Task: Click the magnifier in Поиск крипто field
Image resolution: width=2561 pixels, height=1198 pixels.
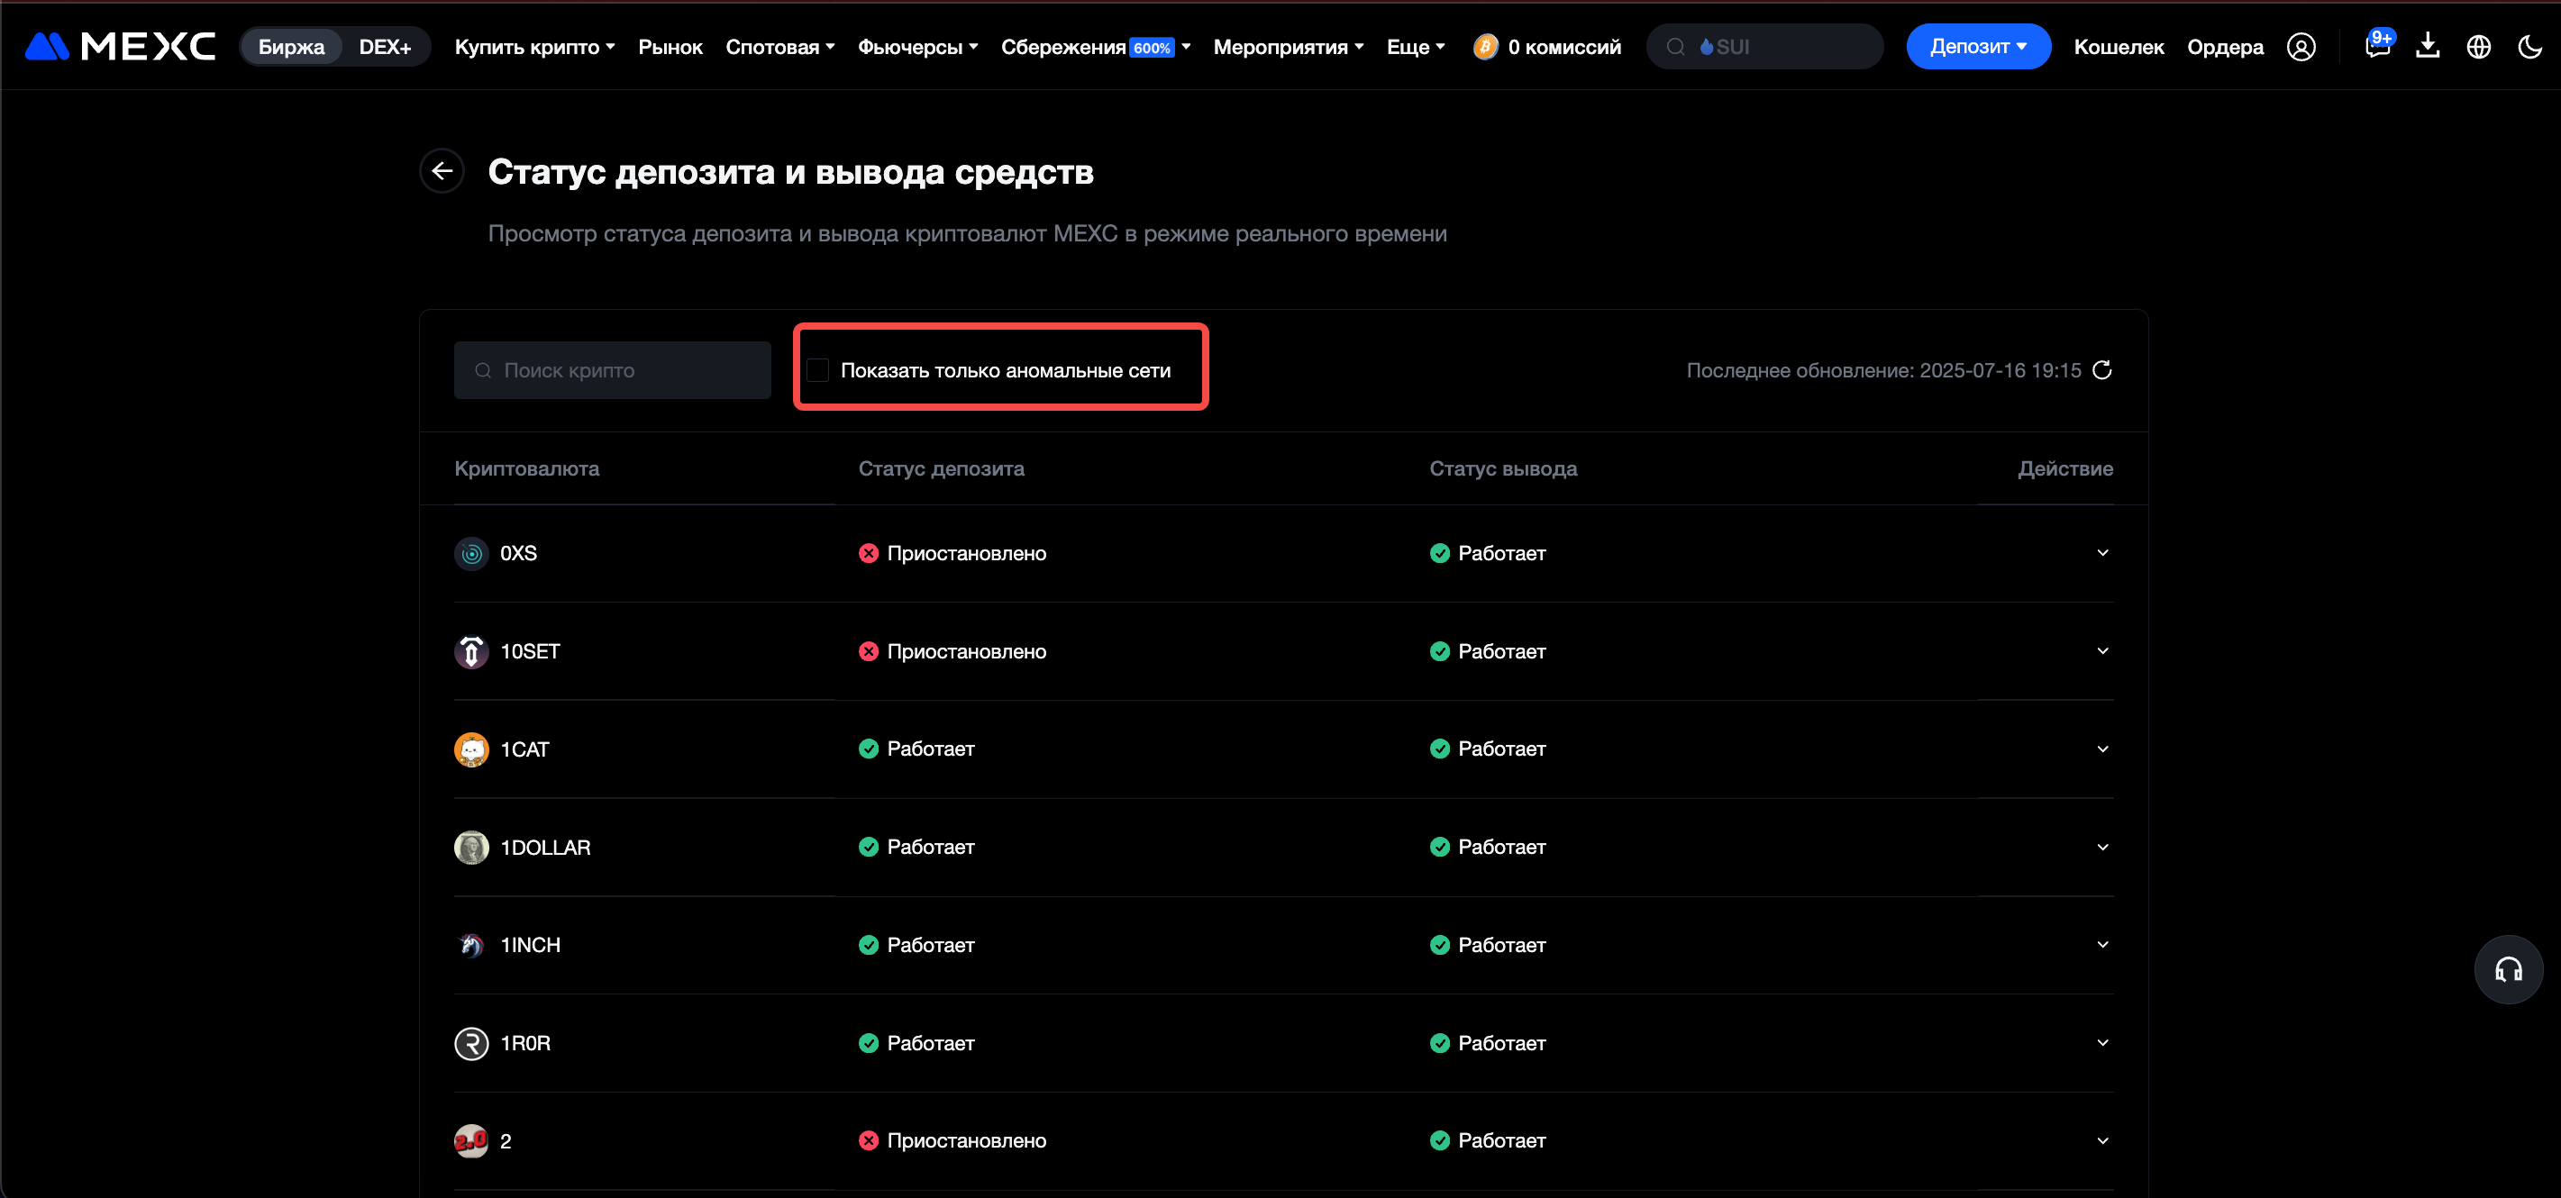Action: pyautogui.click(x=483, y=370)
